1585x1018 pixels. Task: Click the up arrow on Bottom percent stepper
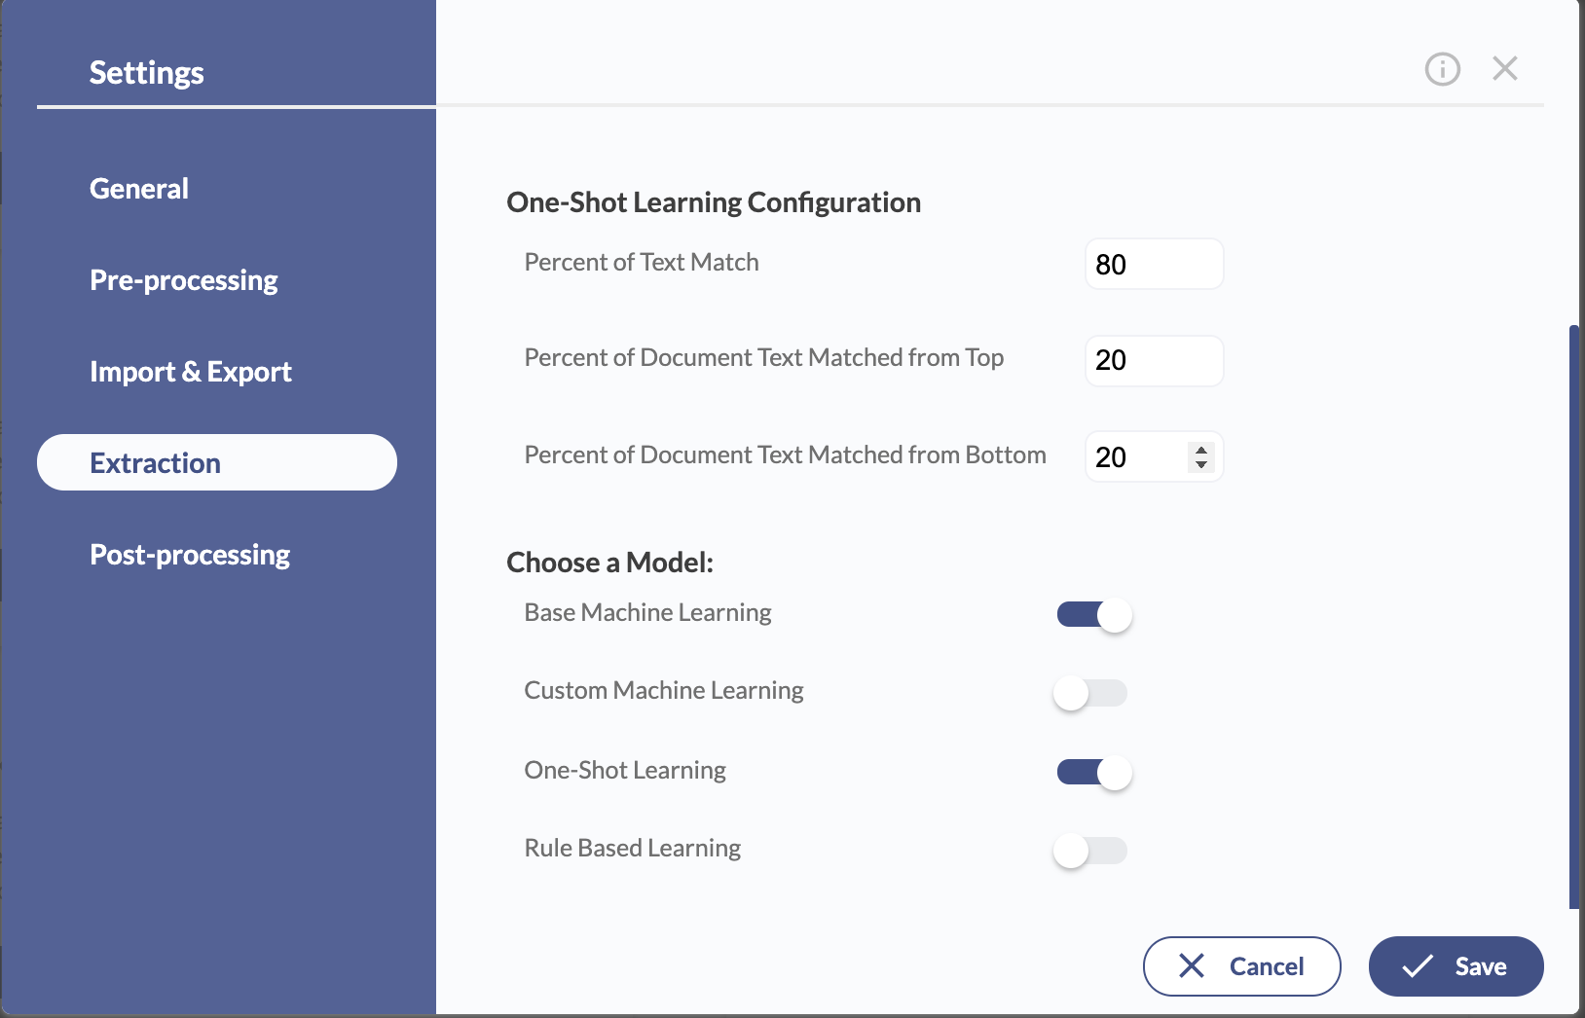pos(1201,451)
